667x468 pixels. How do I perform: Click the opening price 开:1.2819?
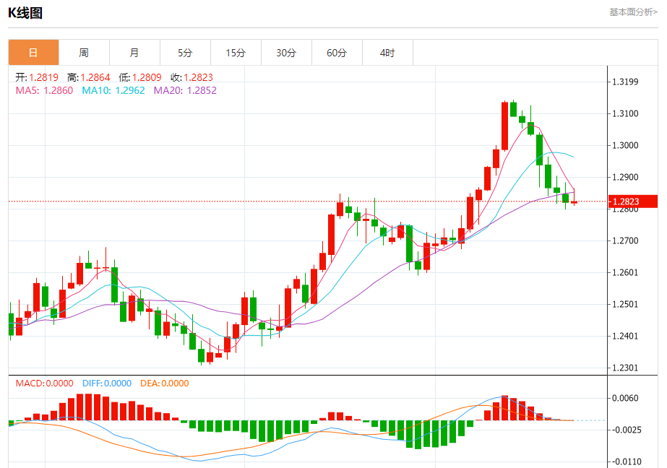37,77
